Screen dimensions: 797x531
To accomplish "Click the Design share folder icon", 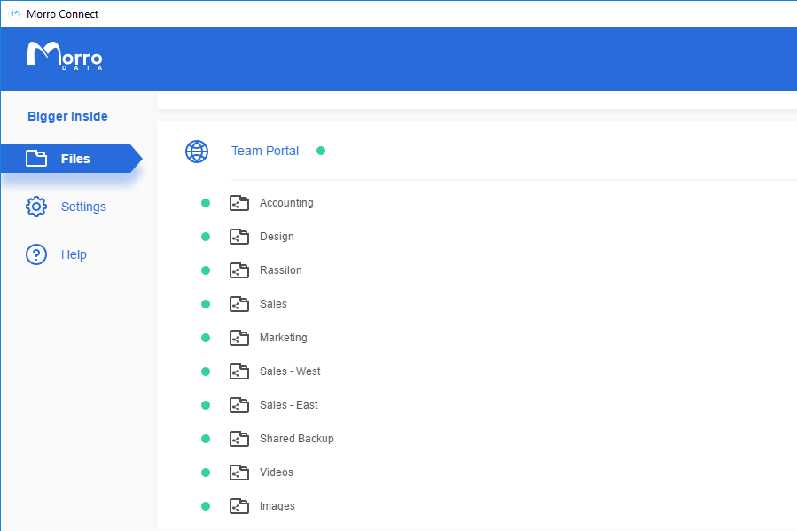I will [x=238, y=237].
